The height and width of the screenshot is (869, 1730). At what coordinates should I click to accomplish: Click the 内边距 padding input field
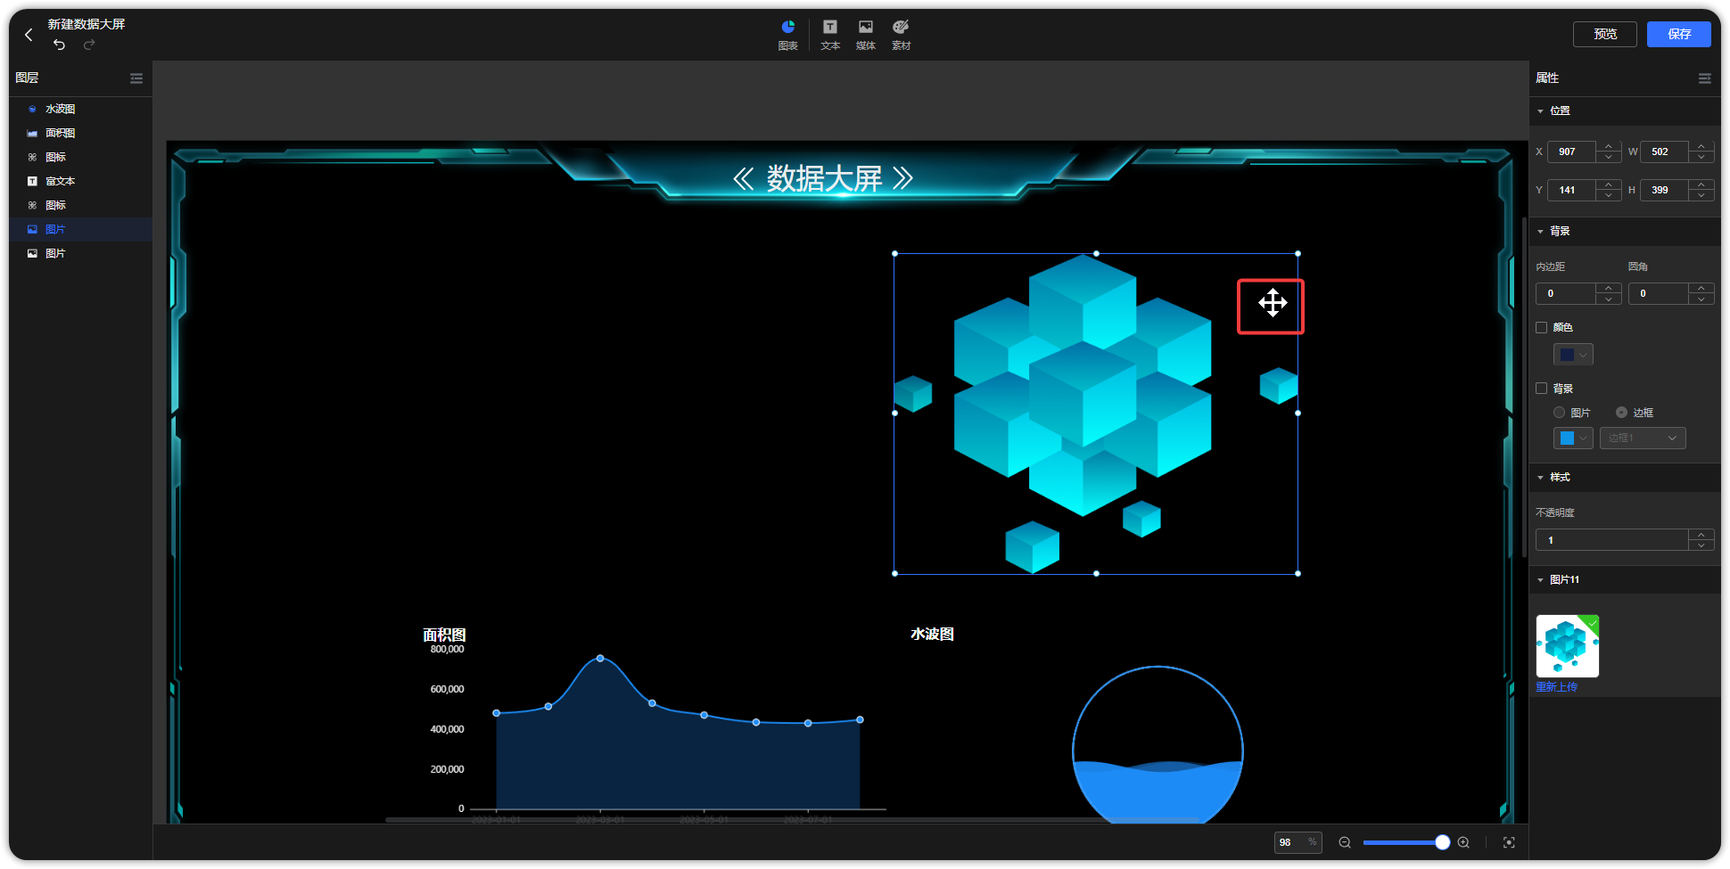(1566, 293)
